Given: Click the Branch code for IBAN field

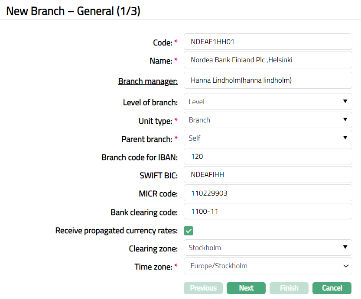Looking at the screenshot, I should 268,157.
